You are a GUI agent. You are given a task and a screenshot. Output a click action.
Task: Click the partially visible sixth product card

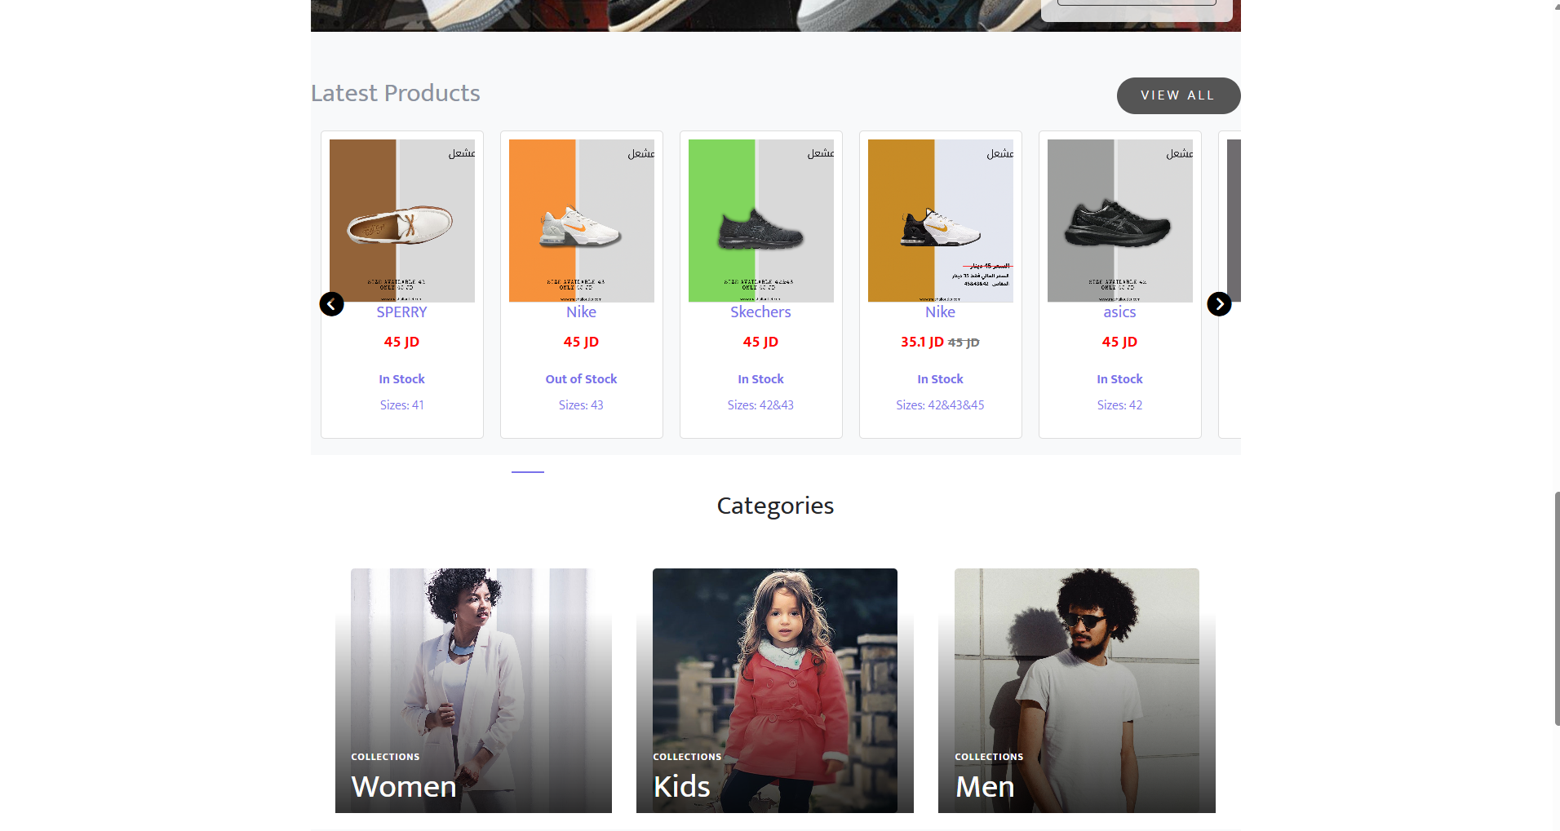[1230, 285]
